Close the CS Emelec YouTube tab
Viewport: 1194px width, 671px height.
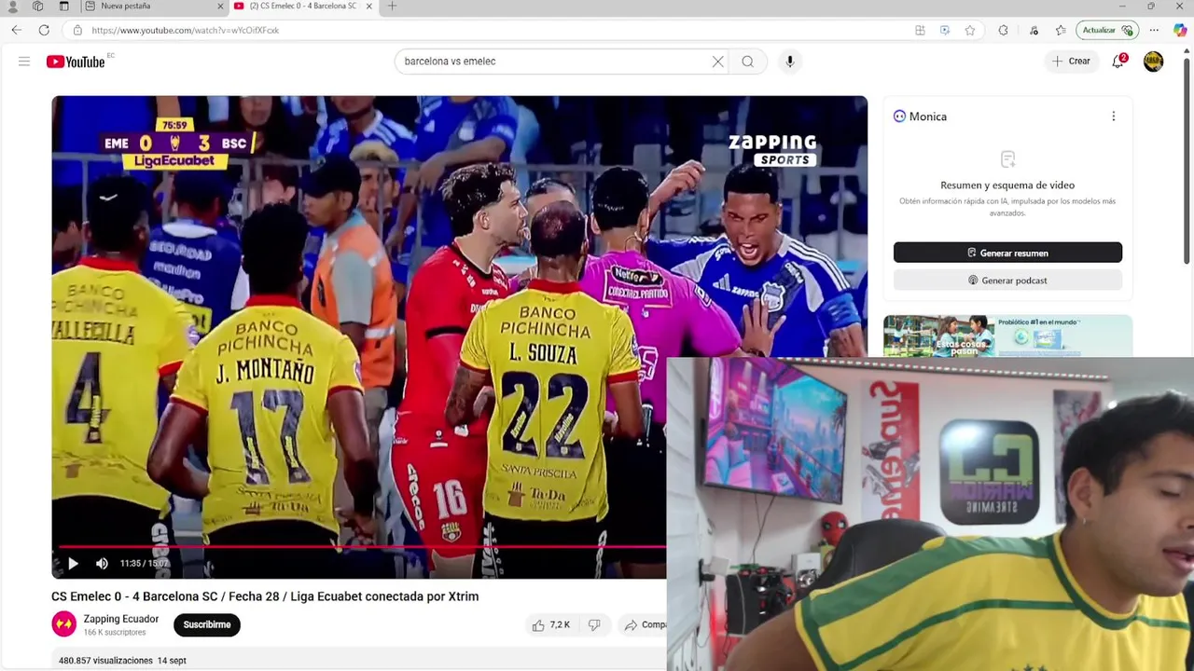(369, 6)
